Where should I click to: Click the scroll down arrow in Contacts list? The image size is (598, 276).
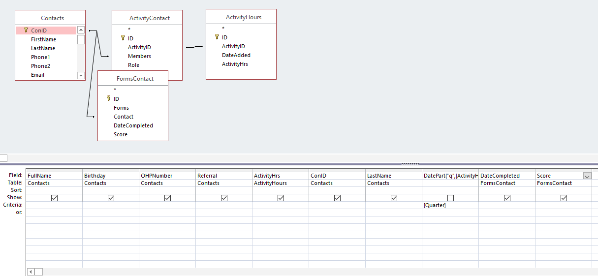[x=81, y=75]
